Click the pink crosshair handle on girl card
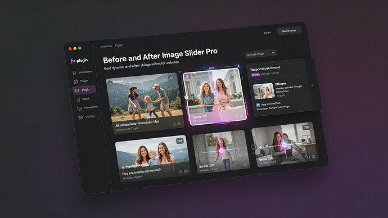Screen dimensions: 388x218 point(222,150)
